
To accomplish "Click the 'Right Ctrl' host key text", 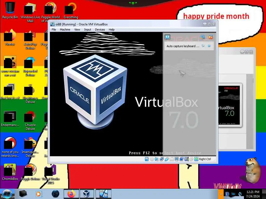I will tap(205, 159).
